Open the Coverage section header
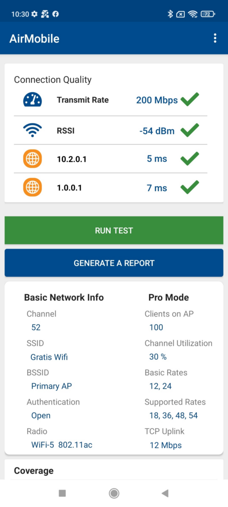Viewport: 228px width, 507px height. [114, 470]
